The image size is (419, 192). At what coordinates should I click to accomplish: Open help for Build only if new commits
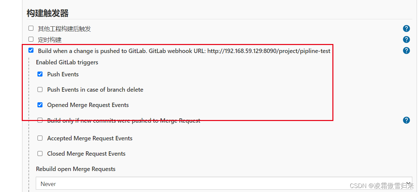406,120
